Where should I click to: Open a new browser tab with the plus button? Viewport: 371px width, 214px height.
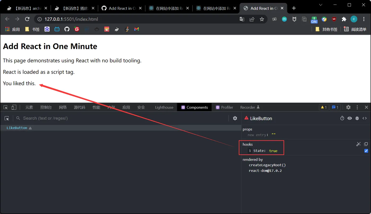pyautogui.click(x=294, y=8)
